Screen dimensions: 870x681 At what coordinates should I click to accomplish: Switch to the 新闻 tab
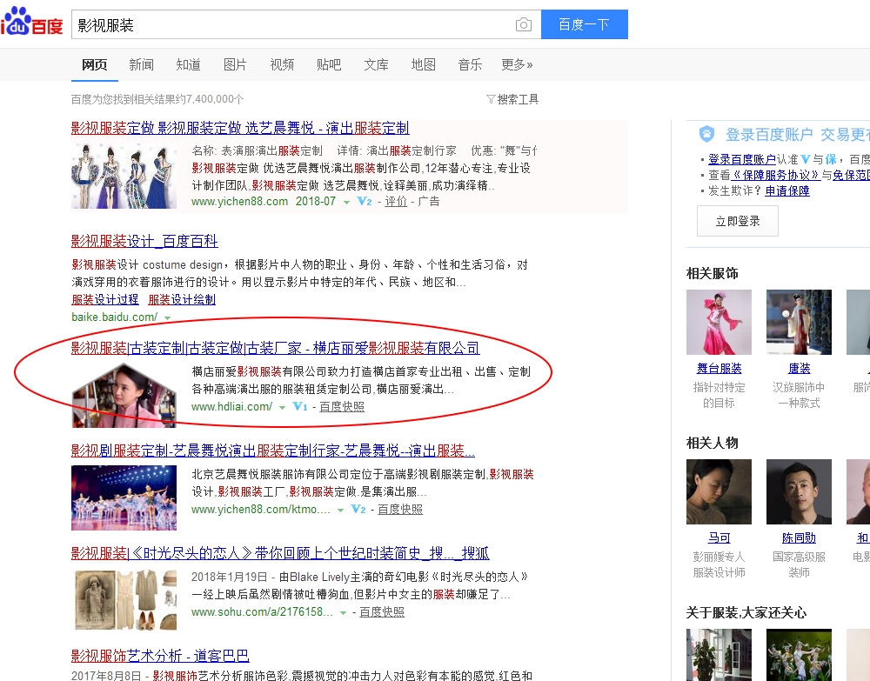[141, 65]
